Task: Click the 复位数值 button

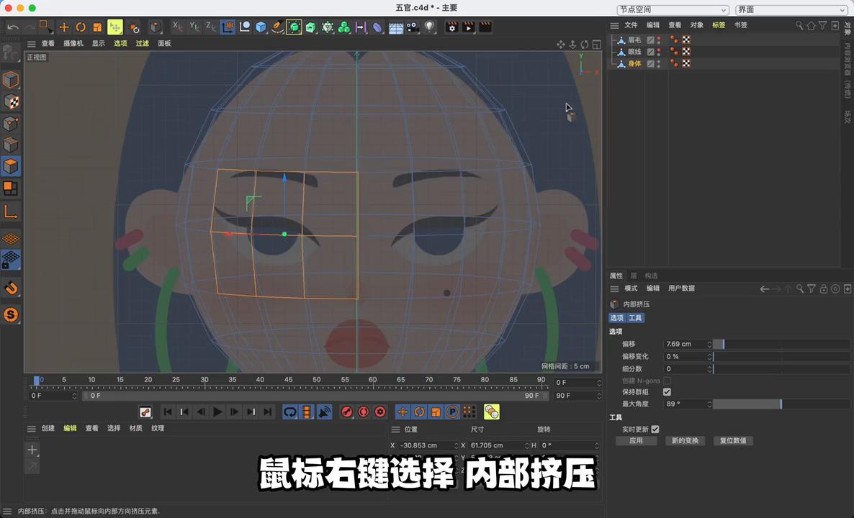Action: (733, 440)
